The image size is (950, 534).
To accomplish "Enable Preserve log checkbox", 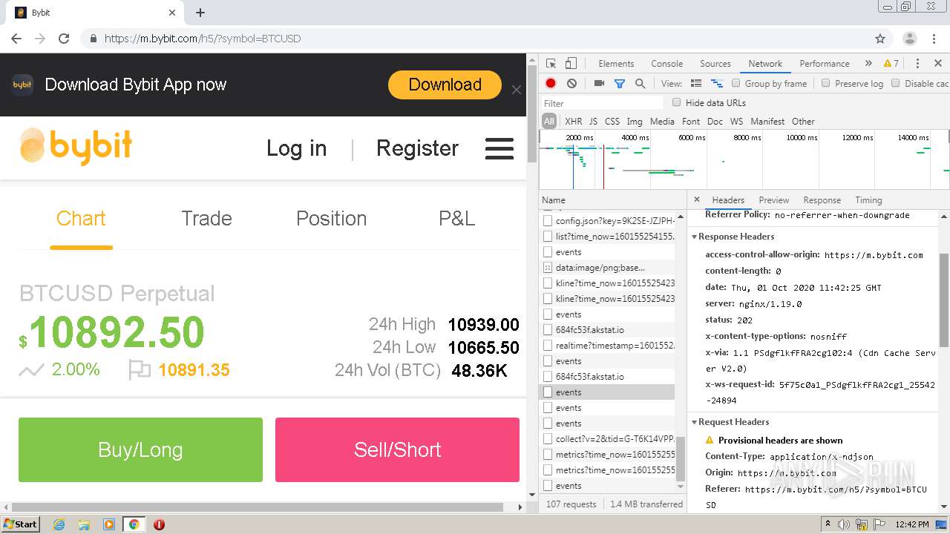I will 825,83.
